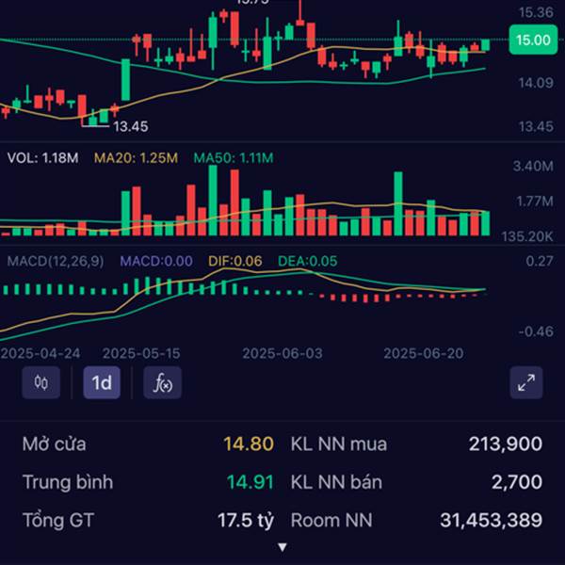Image resolution: width=565 pixels, height=565 pixels.
Task: Click the VOL: 1.18M label
Action: tap(42, 158)
